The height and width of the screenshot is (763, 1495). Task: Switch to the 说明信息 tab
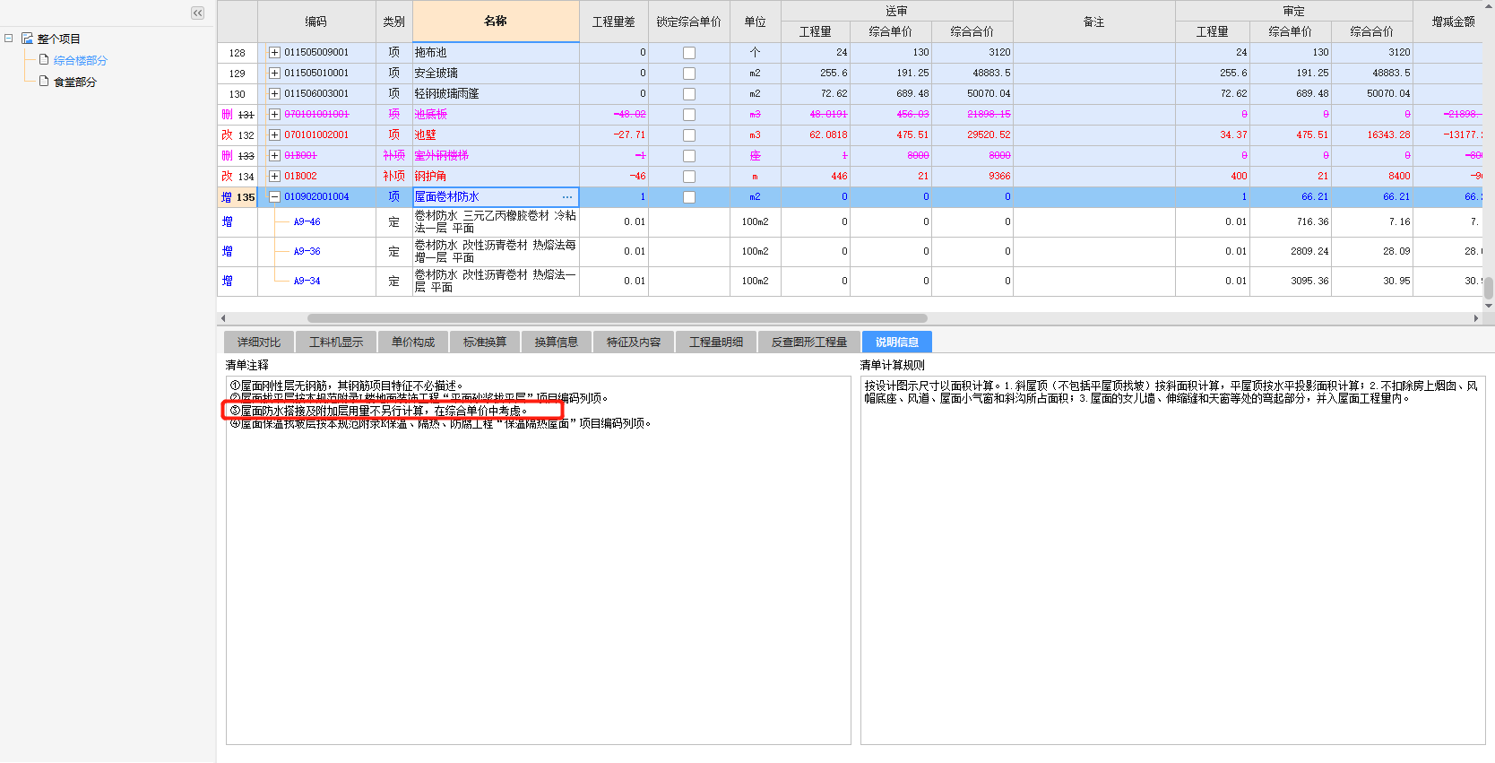pos(897,342)
